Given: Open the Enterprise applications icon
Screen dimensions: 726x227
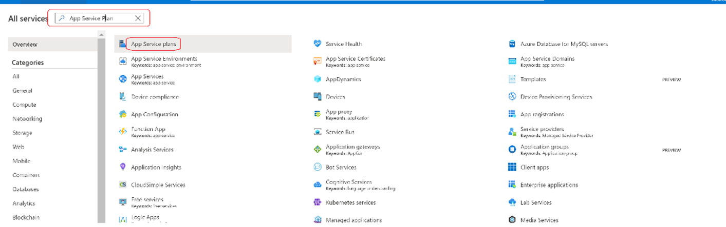Looking at the screenshot, I should [512, 184].
